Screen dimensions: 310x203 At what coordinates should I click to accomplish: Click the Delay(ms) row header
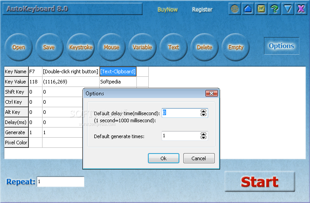(x=16, y=122)
